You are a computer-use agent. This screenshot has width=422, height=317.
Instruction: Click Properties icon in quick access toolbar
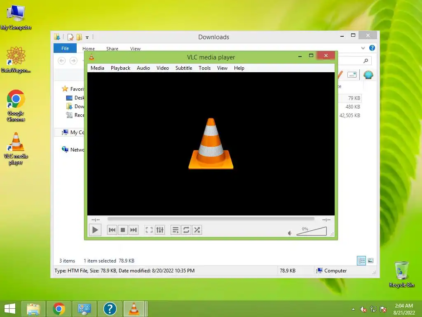(x=70, y=37)
